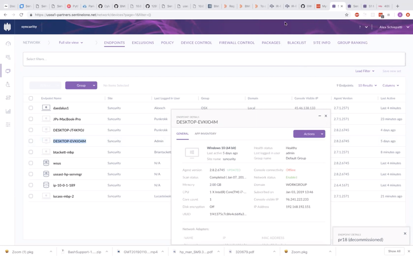Open the Settings sliders icon in sidebar
Viewport: 413px width, 257px height.
pos(8,125)
